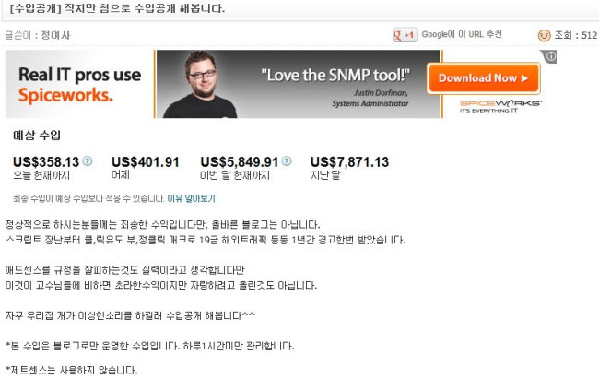This screenshot has width=599, height=379.
Task: Click the author name 정메사
Action: [56, 35]
